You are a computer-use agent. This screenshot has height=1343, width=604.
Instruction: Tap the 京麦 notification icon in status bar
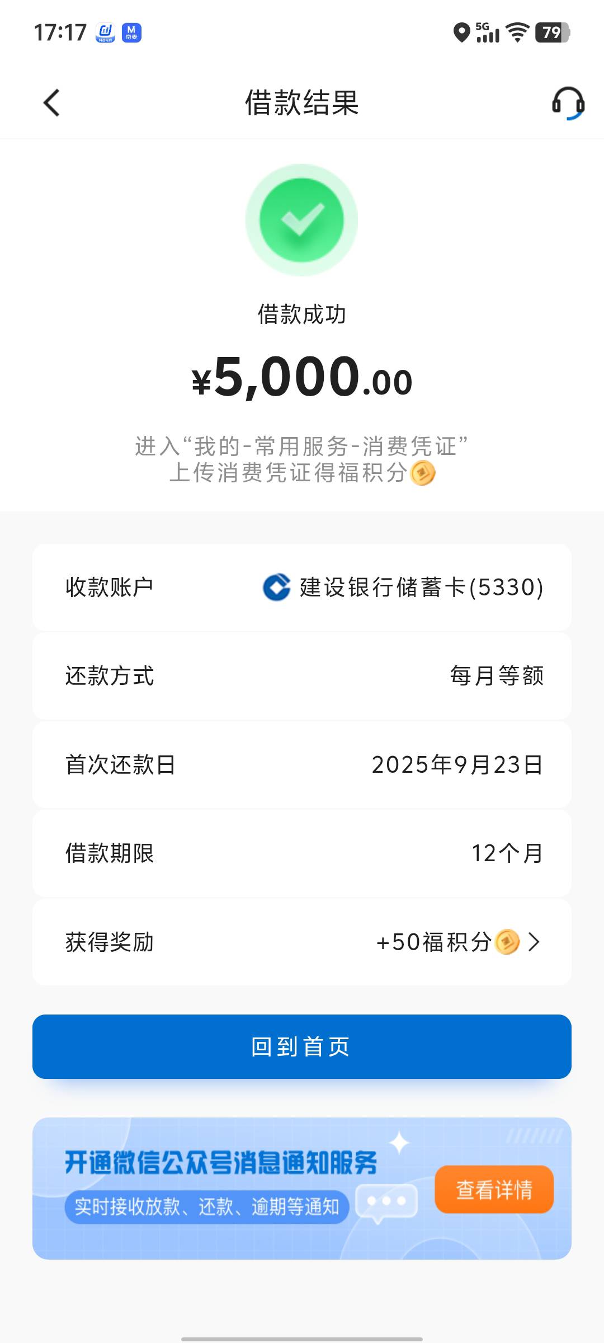[131, 32]
